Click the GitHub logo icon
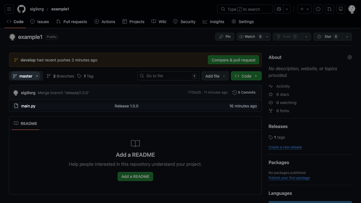The image size is (361, 203). [x=21, y=9]
